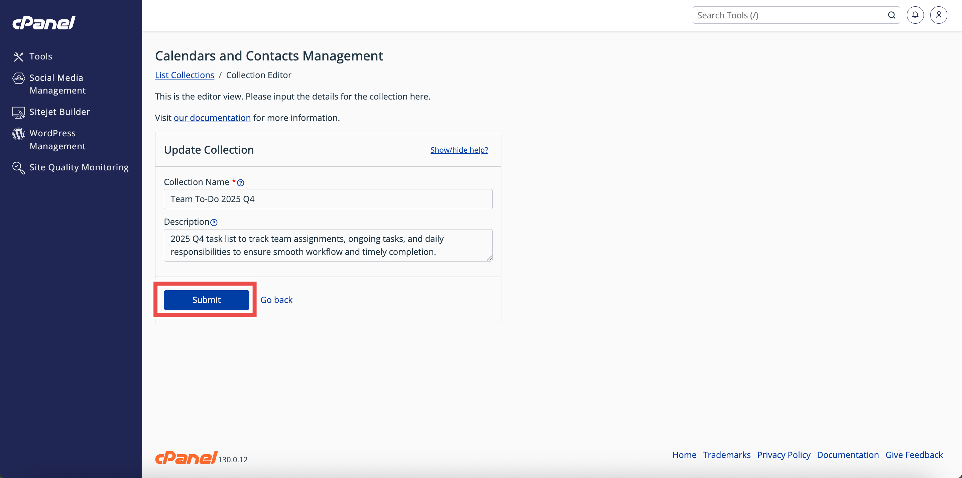Click the Collection Name input field

(x=328, y=199)
